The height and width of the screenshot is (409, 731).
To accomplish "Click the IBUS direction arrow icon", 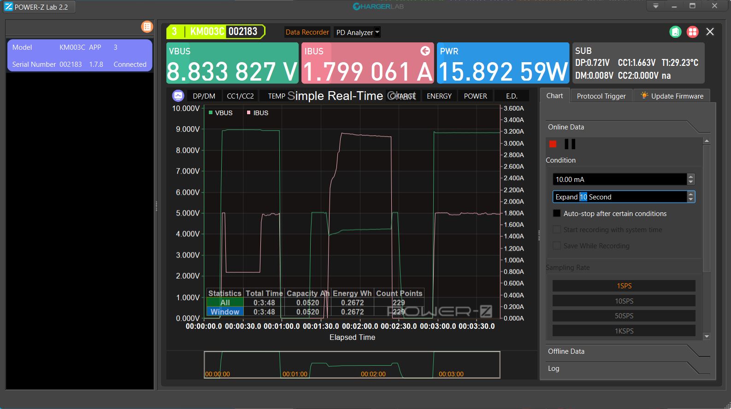I will click(425, 51).
